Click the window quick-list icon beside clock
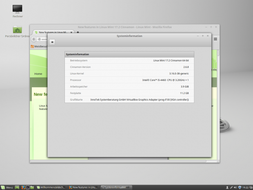253x190 pixels. tap(251, 188)
